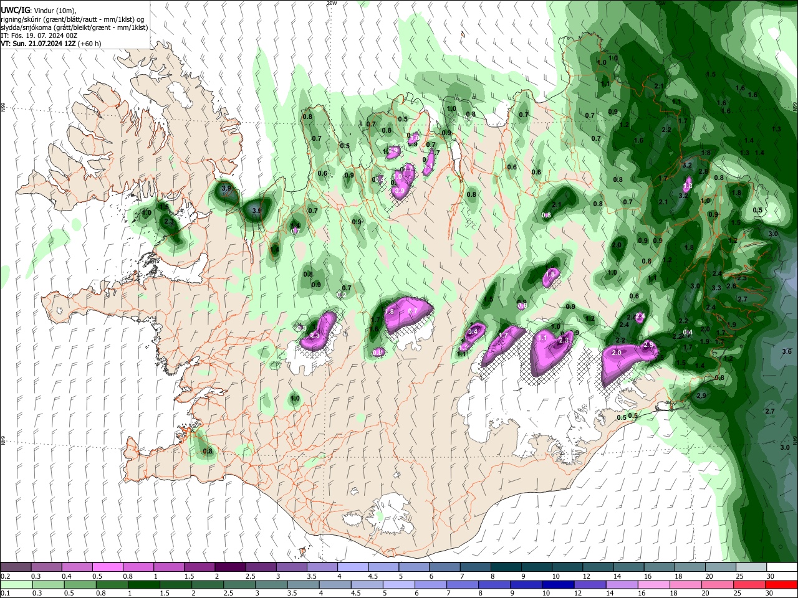The height and width of the screenshot is (598, 798).
Task: Pick the bright red 30 rain swatch
Action: pyautogui.click(x=781, y=585)
